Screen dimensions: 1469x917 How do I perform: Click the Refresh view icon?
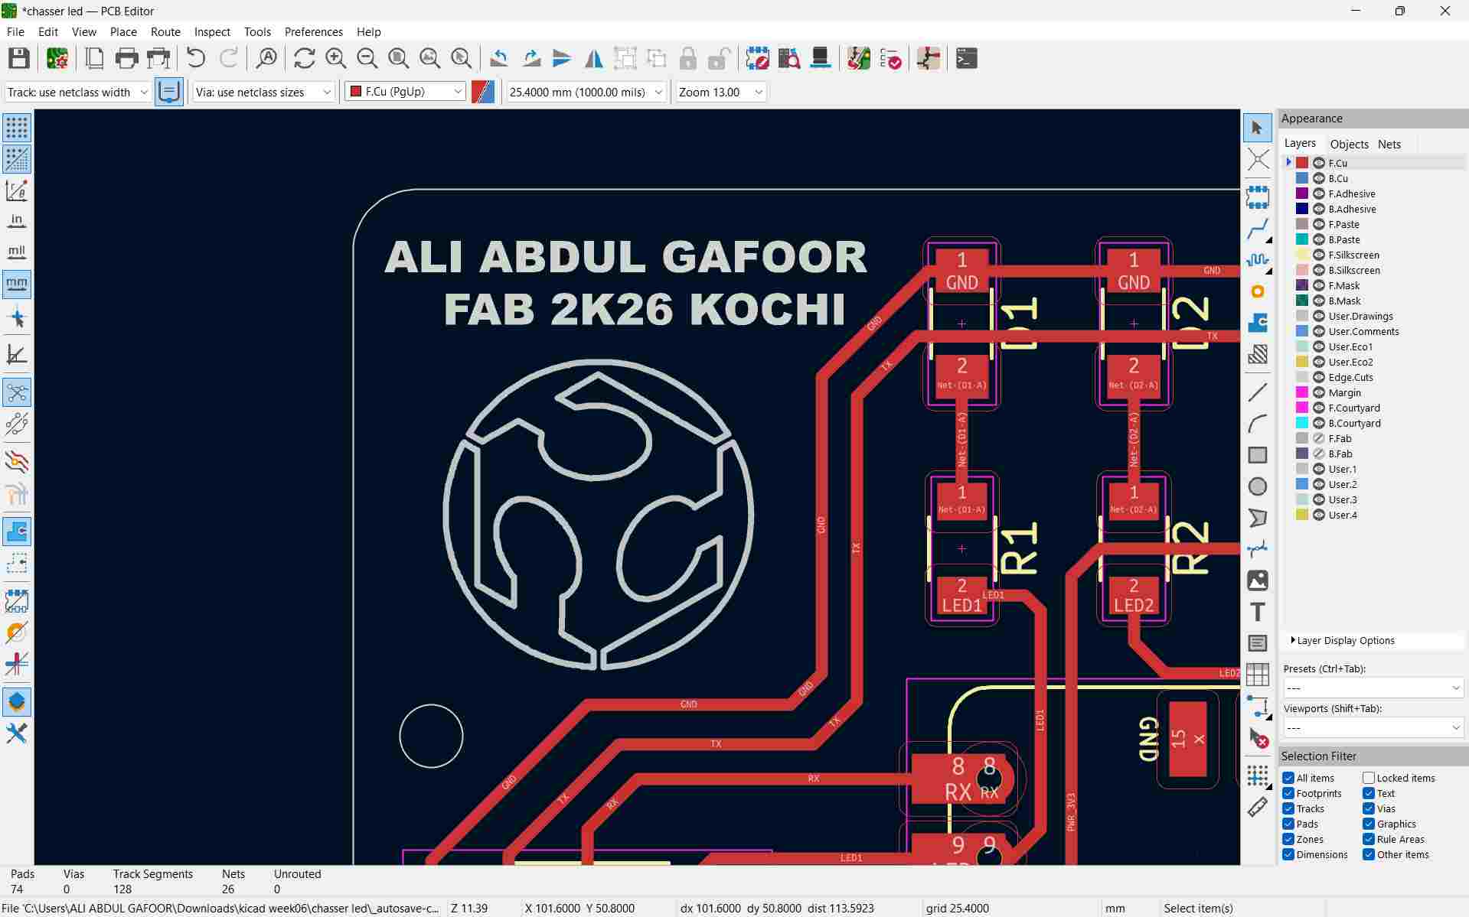pyautogui.click(x=304, y=58)
